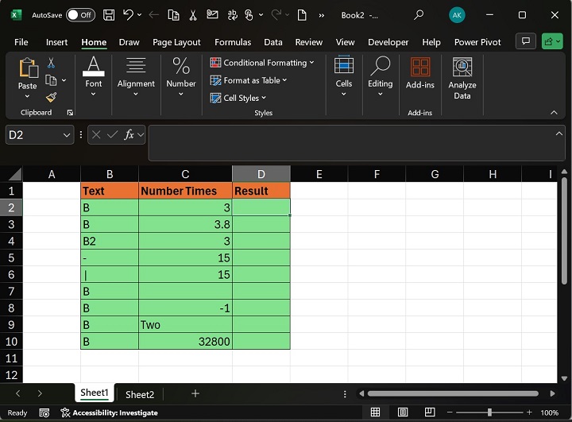Click the Format Painter brush icon
572x422 pixels.
coord(51,97)
